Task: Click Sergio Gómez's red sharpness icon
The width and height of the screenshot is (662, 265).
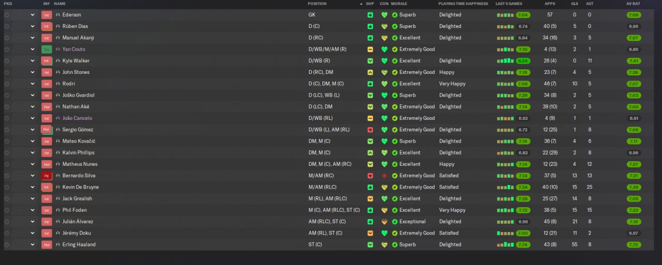Action: (x=370, y=130)
